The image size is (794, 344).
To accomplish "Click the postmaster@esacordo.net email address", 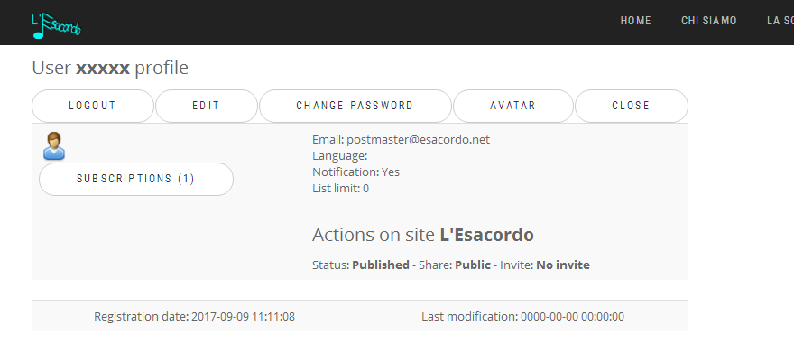I will point(419,139).
